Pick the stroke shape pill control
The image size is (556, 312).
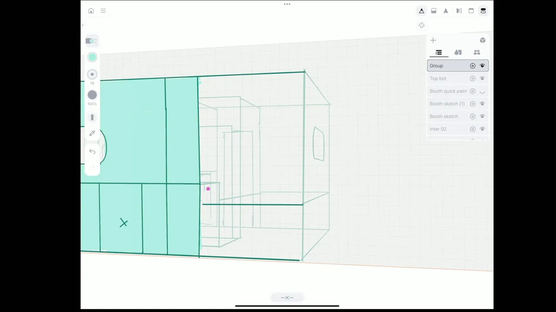point(92,117)
